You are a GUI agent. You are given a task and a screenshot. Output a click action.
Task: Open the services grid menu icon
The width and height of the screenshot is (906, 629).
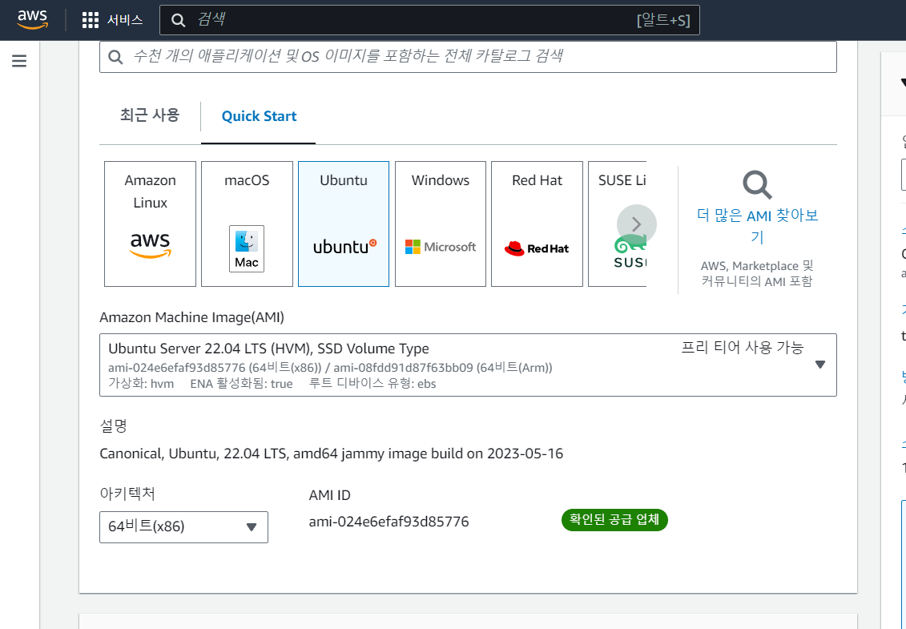[x=91, y=20]
